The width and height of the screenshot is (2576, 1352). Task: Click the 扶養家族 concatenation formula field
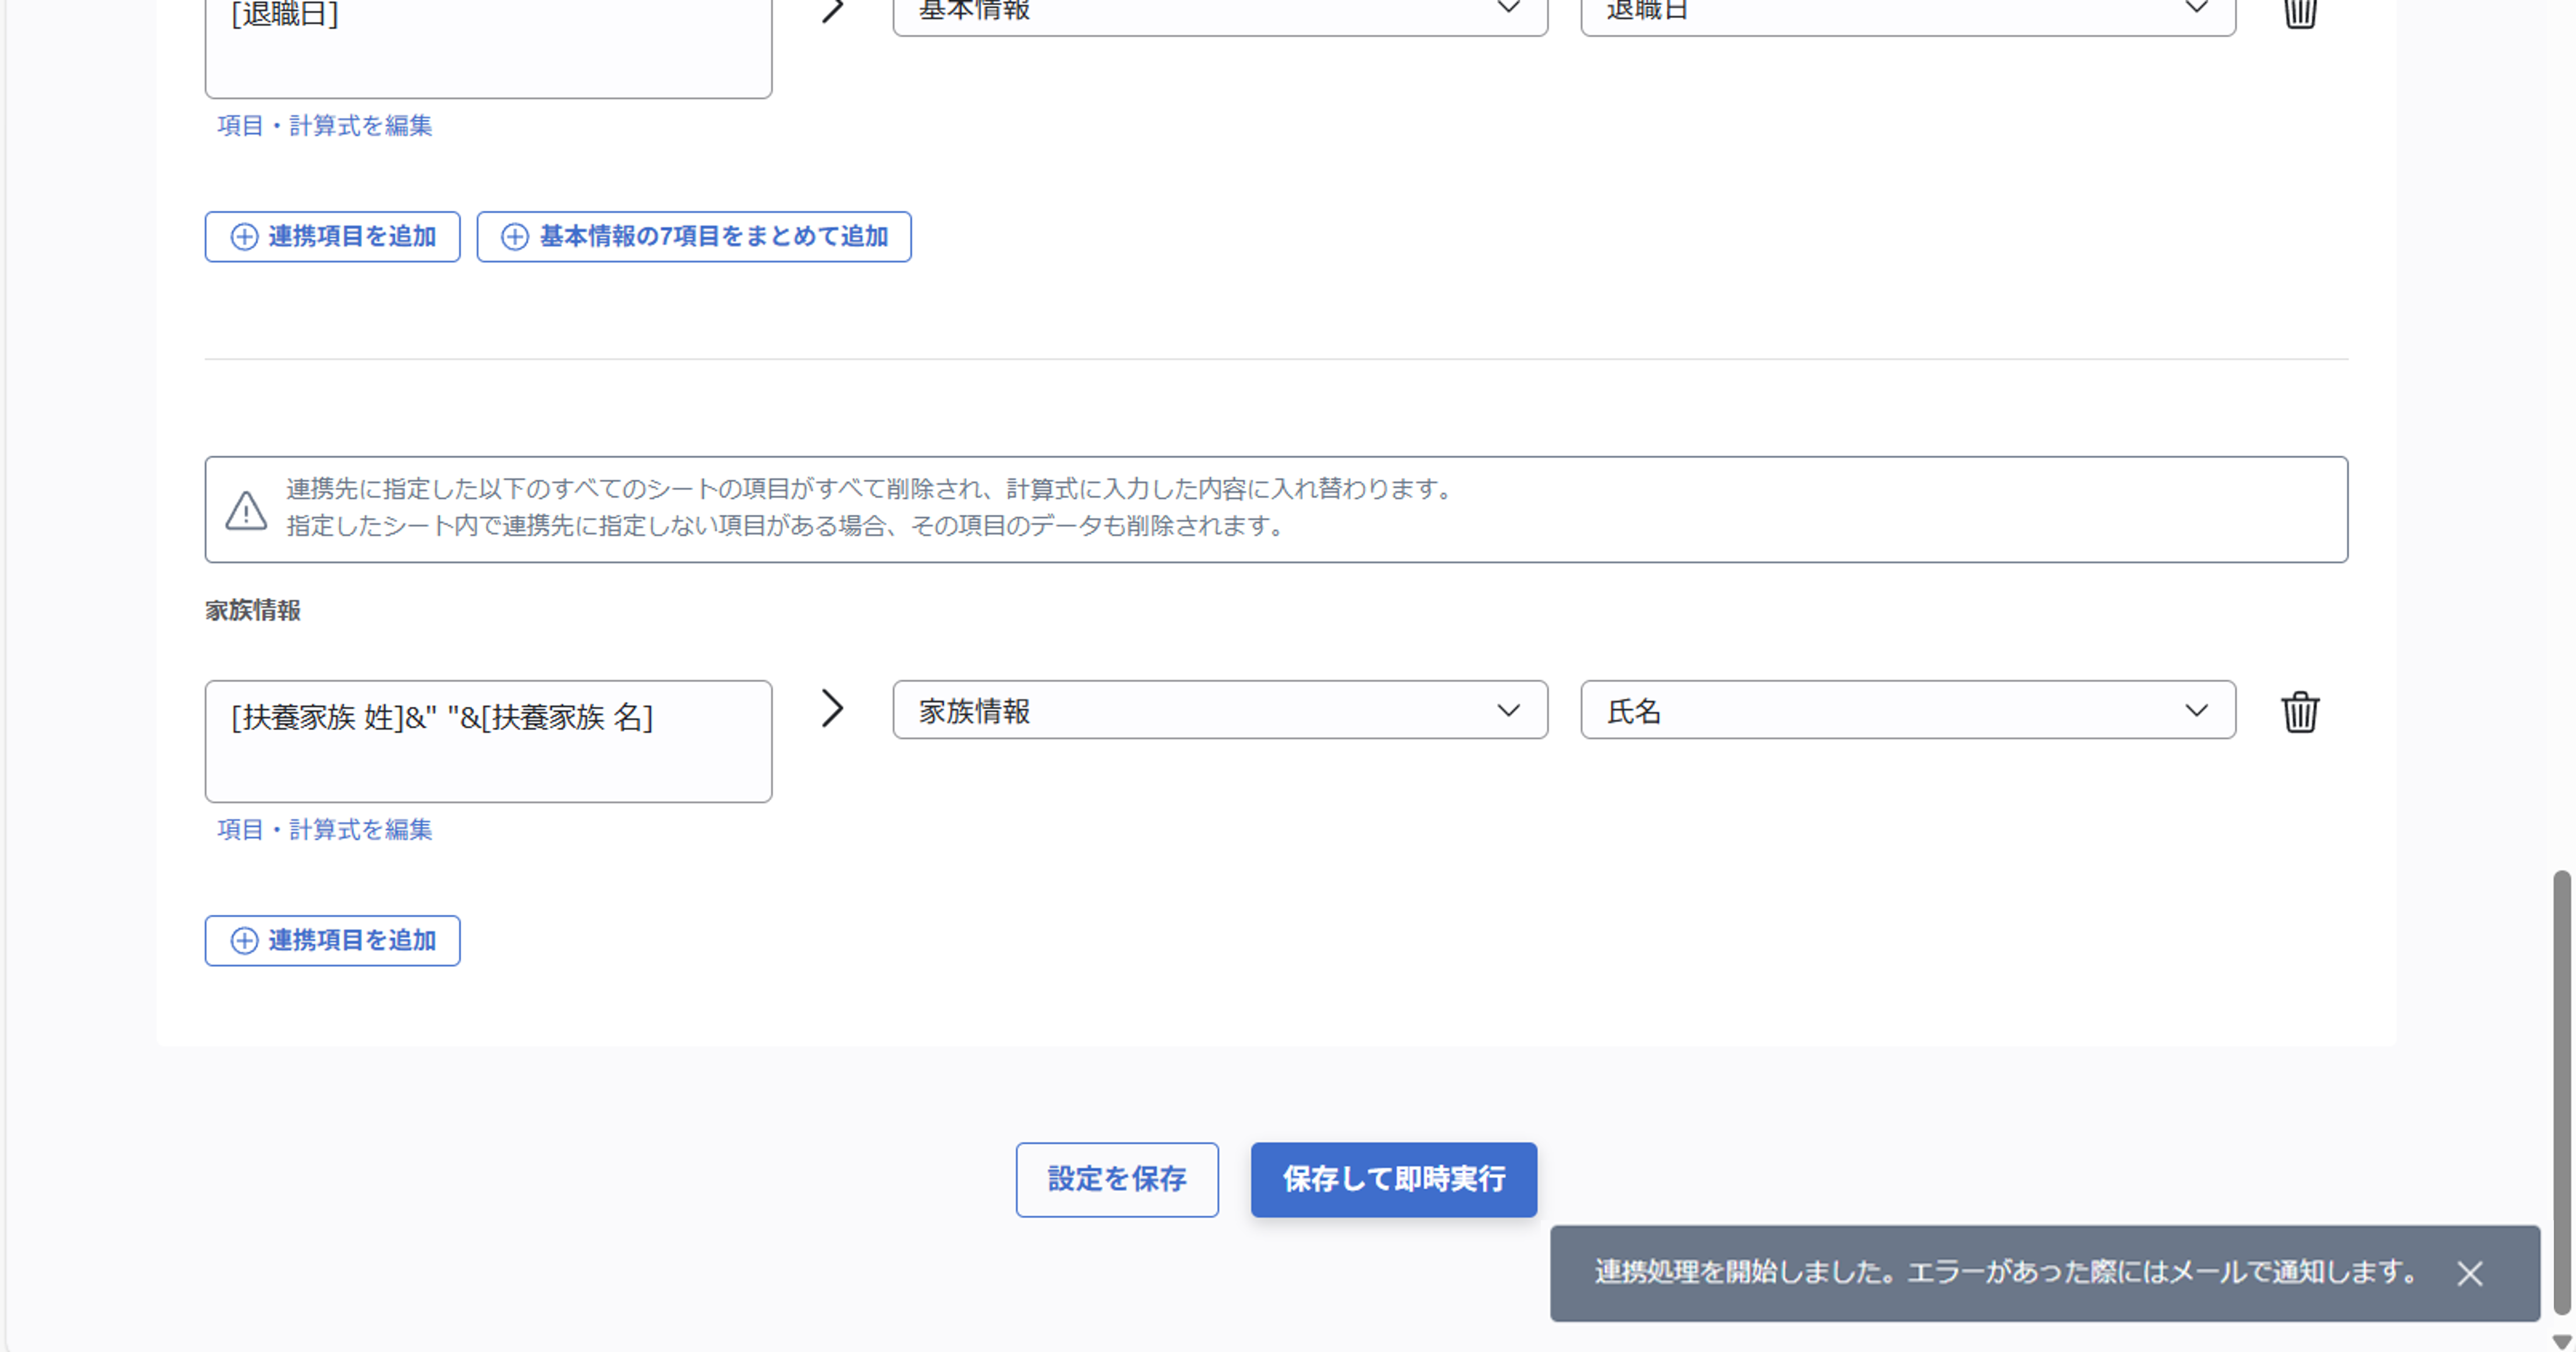[x=488, y=741]
